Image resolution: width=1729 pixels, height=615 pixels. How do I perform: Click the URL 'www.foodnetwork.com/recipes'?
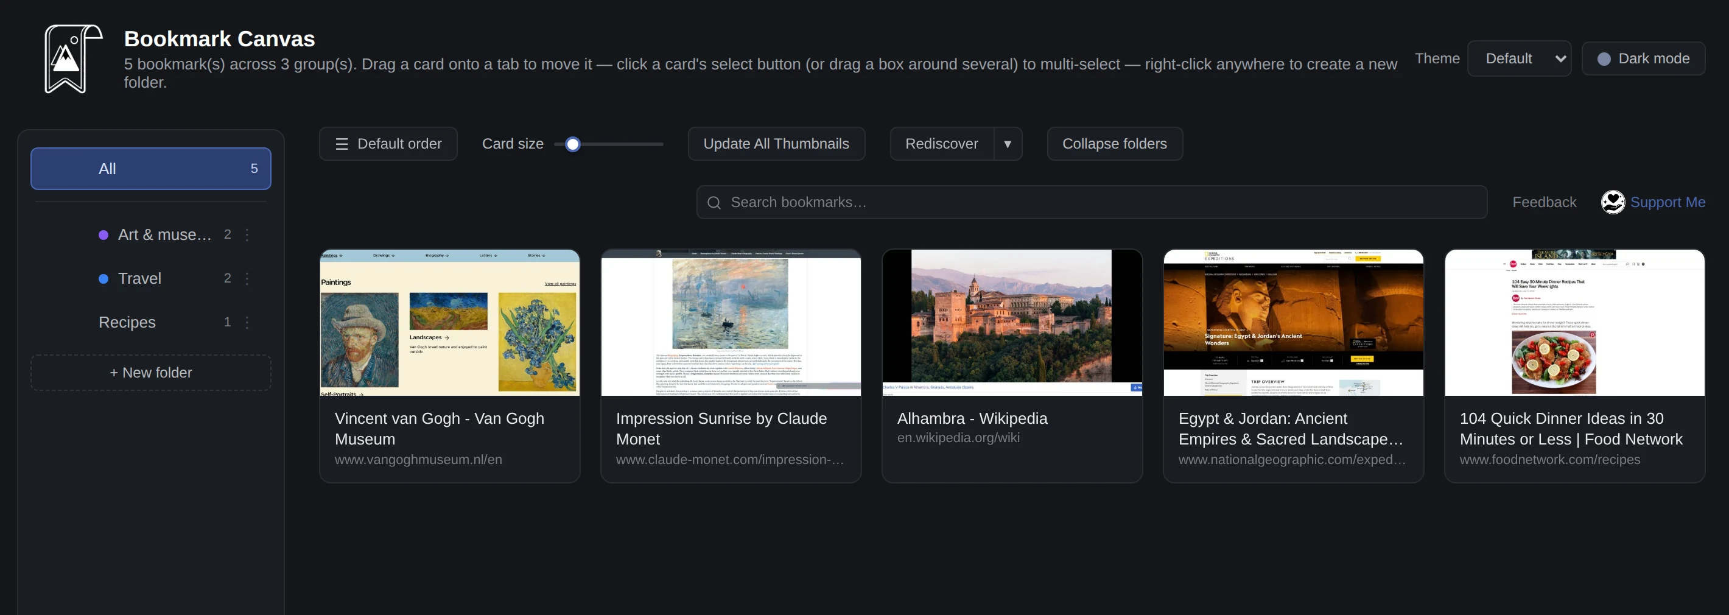pyautogui.click(x=1550, y=460)
